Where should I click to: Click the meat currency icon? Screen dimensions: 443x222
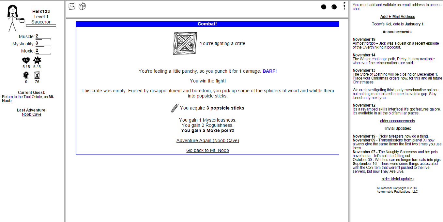[26, 75]
